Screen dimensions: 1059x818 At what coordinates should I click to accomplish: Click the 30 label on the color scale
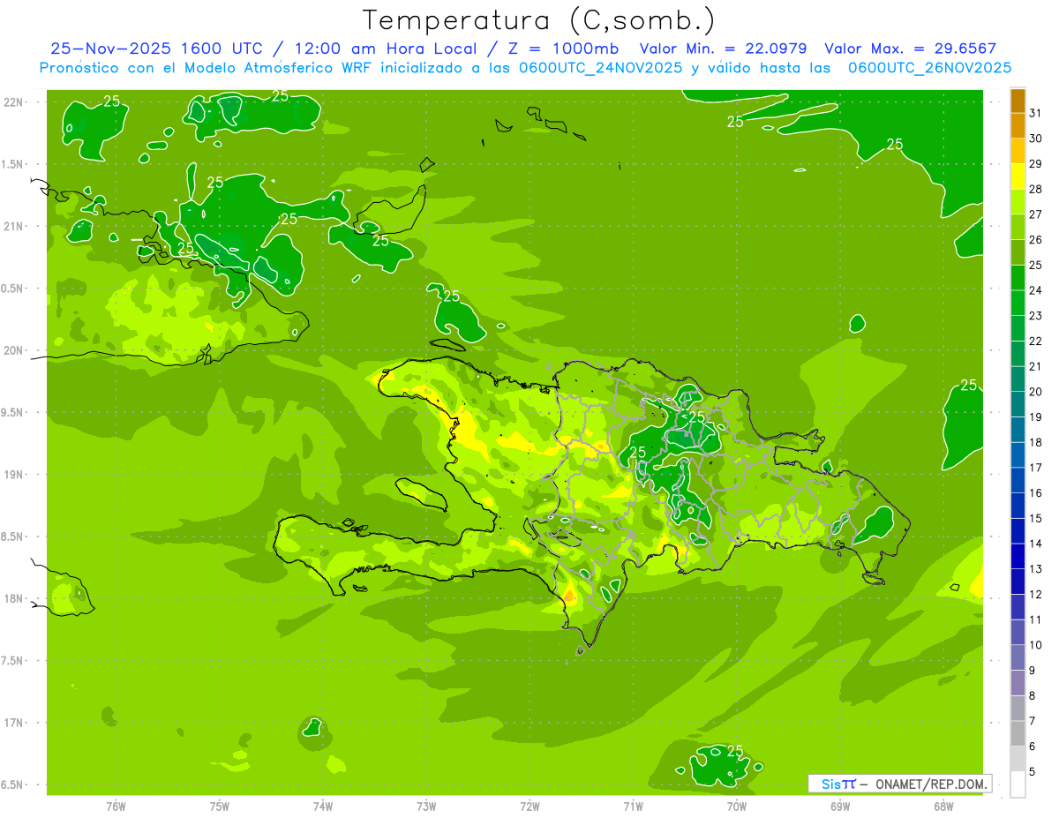pos(1036,139)
